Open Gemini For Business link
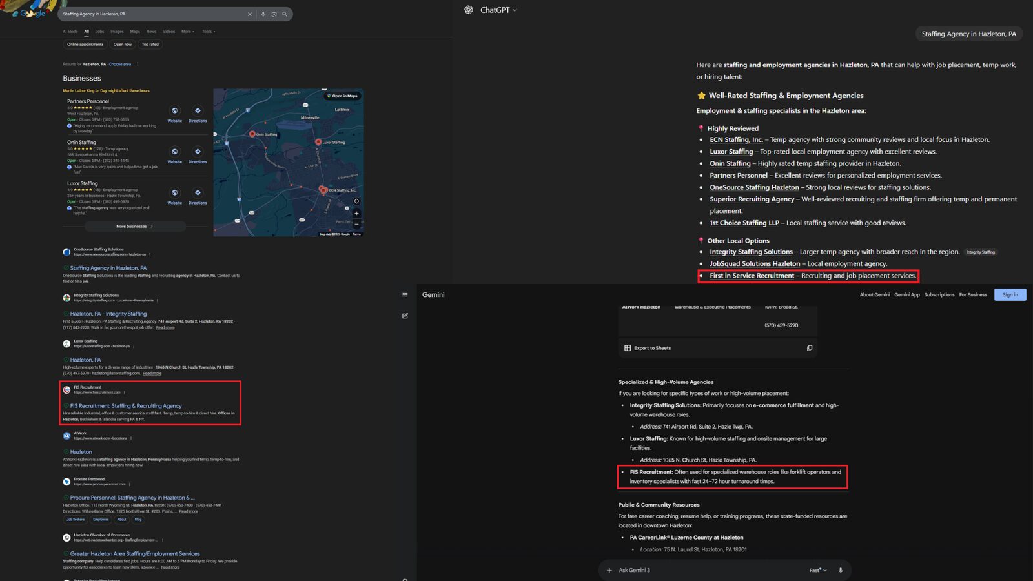 click(x=973, y=295)
